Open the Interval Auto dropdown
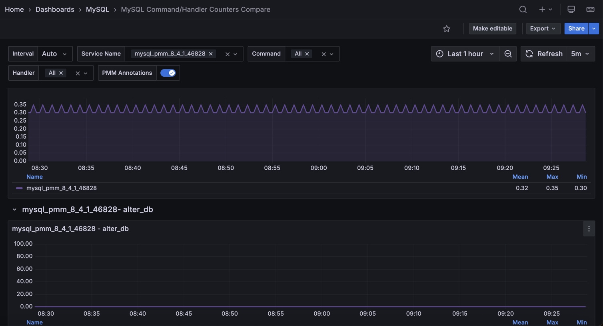 pos(55,54)
